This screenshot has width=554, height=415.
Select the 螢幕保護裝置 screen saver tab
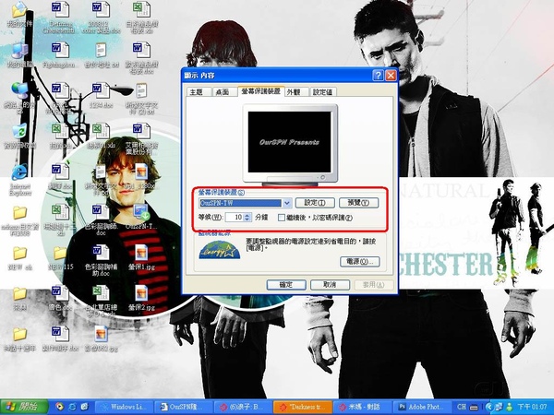260,91
